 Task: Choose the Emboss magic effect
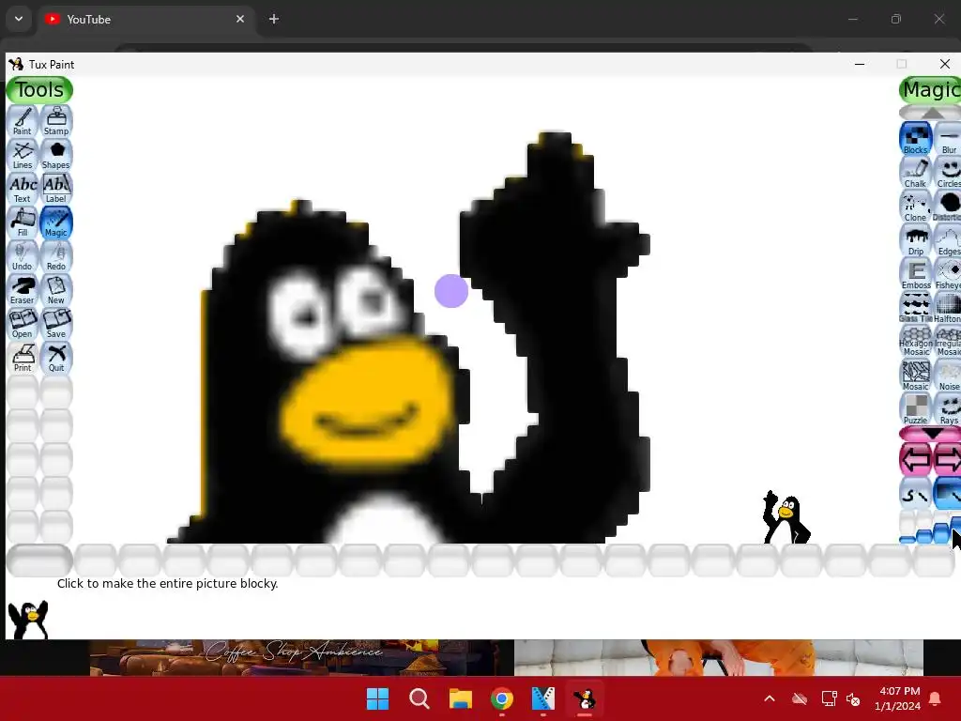tap(916, 273)
